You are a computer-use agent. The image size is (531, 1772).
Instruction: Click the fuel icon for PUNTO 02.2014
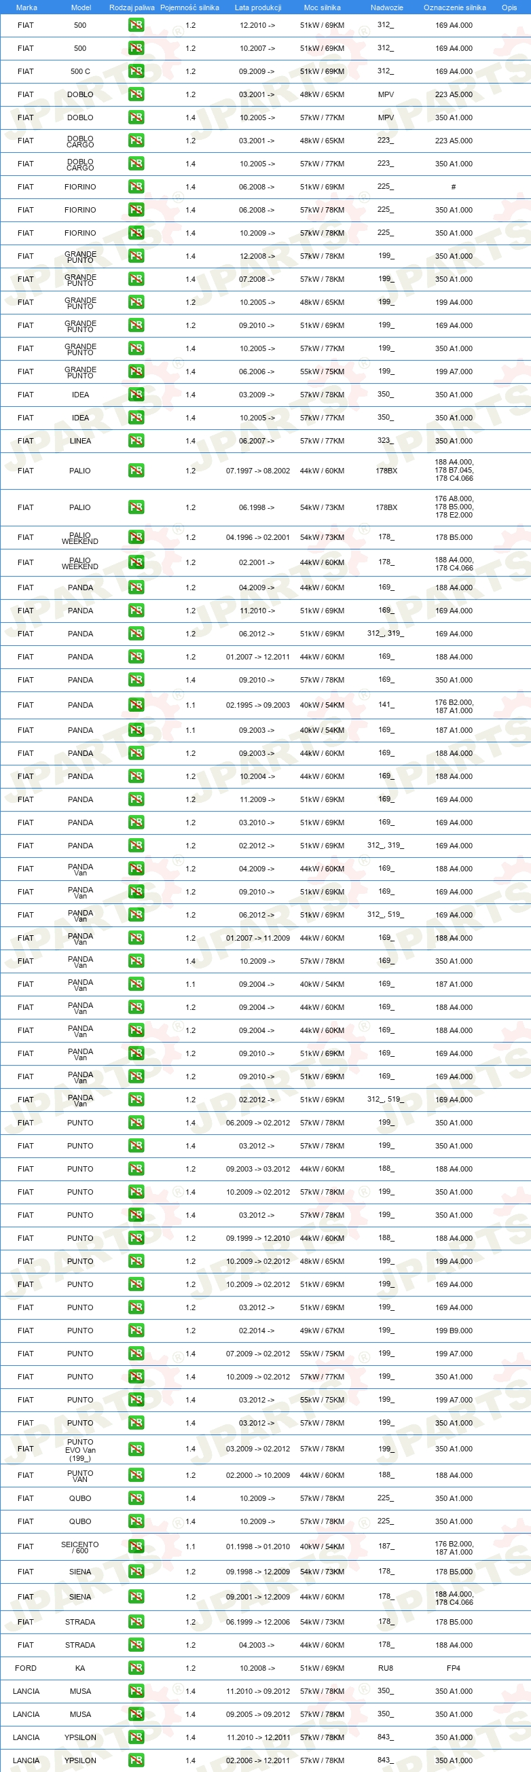[136, 1331]
